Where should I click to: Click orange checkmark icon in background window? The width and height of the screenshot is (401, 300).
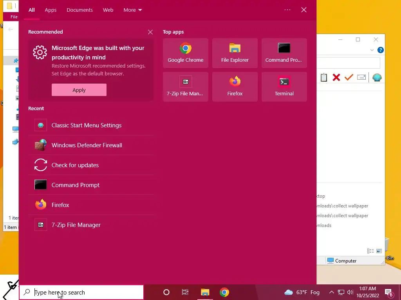coord(349,77)
